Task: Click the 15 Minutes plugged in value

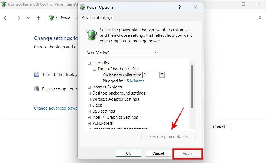Action: click(135, 81)
